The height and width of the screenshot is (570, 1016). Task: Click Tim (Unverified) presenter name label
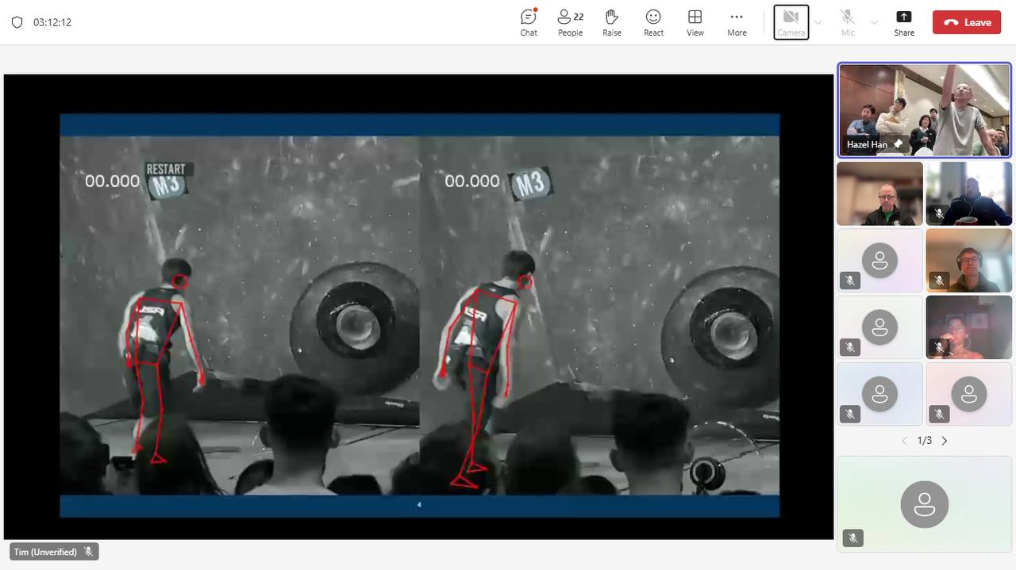[x=45, y=552]
